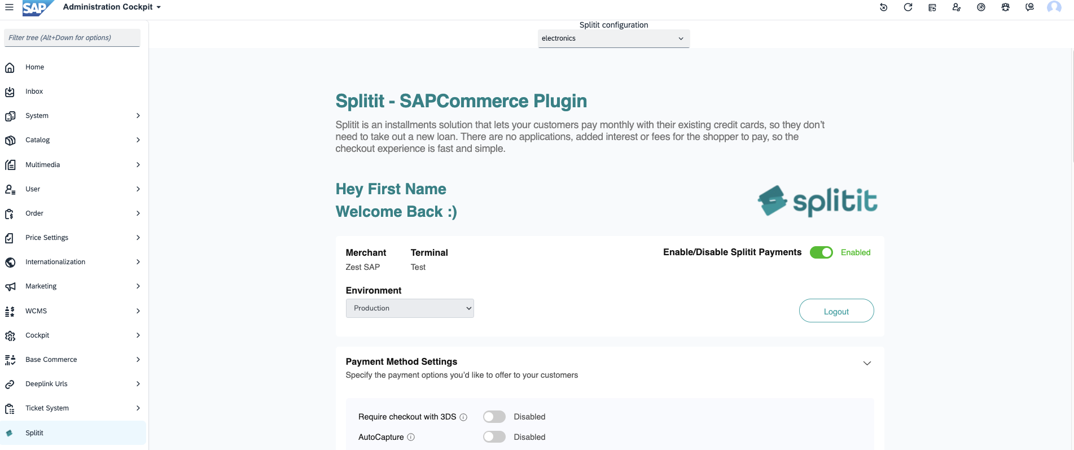Viewport: 1074px width, 450px height.
Task: Select WCMS in navigation tree
Action: coord(36,311)
